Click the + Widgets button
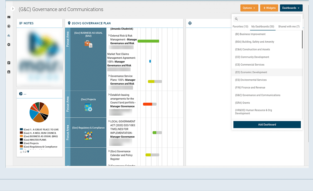 point(269,8)
